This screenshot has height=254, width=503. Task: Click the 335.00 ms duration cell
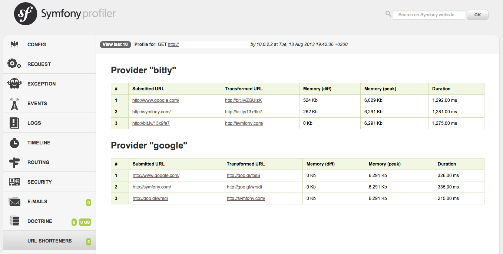tap(459, 187)
